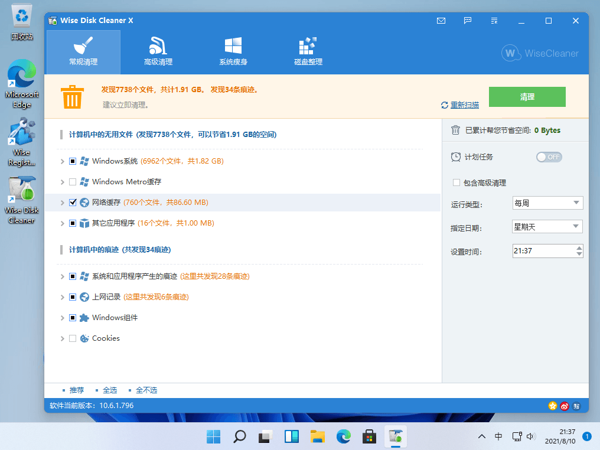Switch to 磁盘整理 tab
600x450 pixels.
click(x=308, y=52)
